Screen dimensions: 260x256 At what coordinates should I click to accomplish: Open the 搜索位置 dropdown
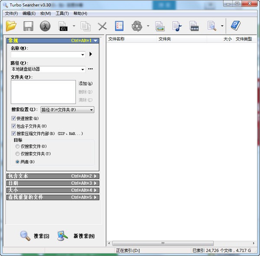(x=68, y=110)
